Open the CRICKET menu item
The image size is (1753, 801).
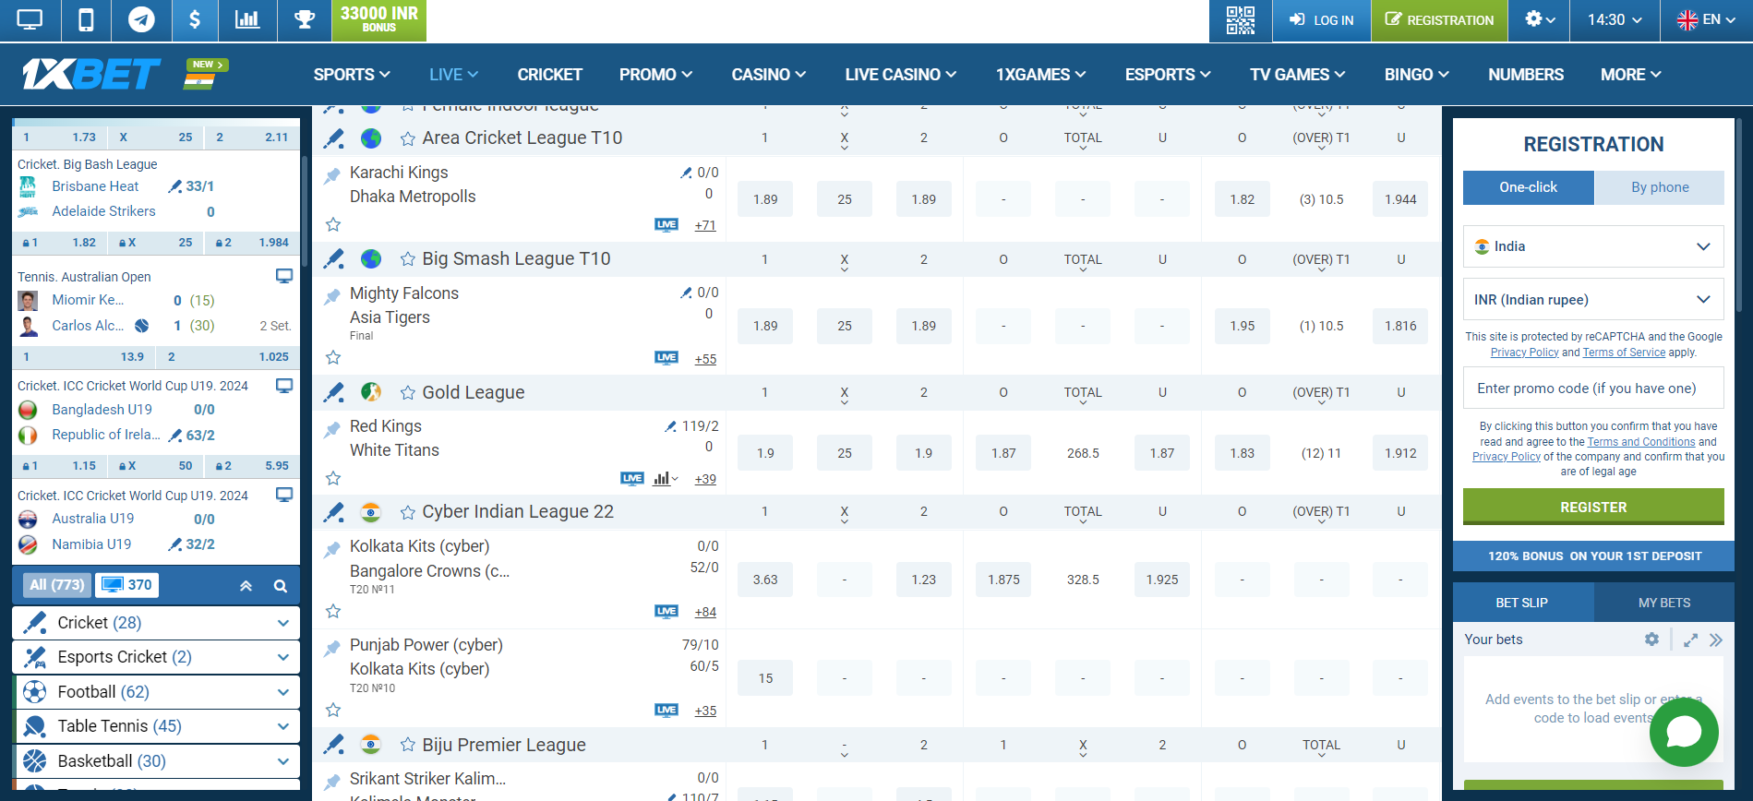click(549, 75)
